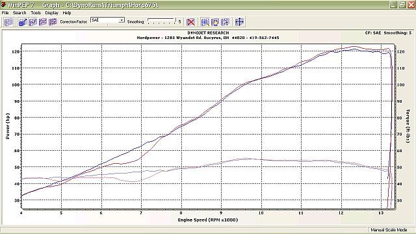Open the Correction Factor SAE dropdown
This screenshot has height=234, width=416.
coord(107,20)
